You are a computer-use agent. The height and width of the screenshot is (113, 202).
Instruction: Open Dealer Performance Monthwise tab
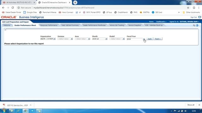(94, 25)
